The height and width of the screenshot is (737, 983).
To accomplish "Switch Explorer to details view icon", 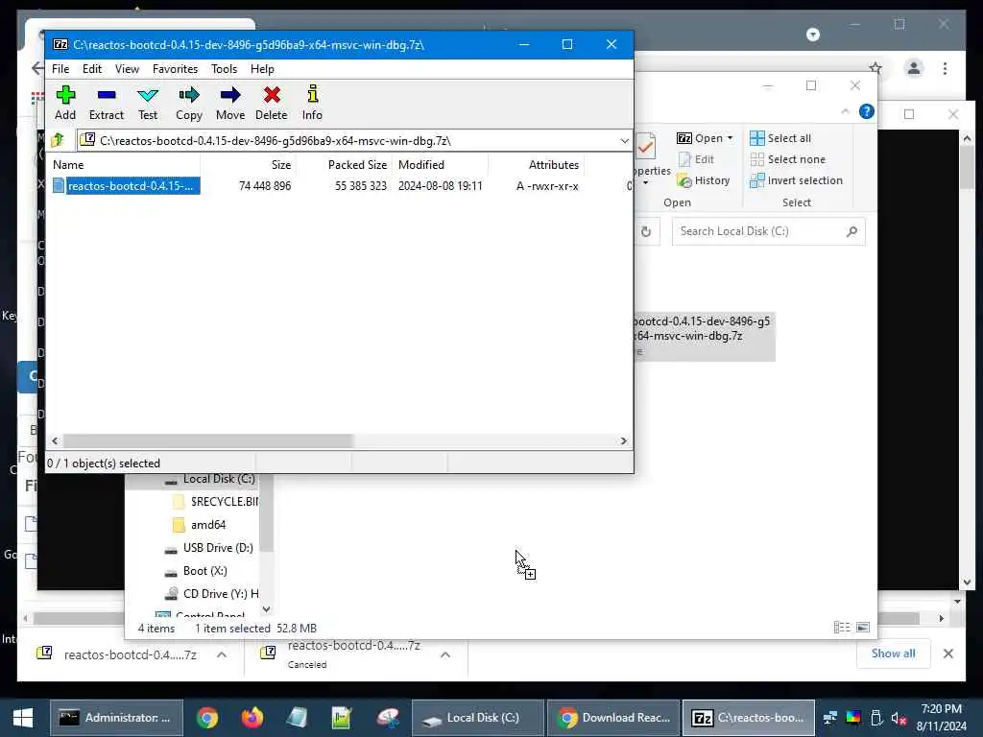I will (842, 628).
